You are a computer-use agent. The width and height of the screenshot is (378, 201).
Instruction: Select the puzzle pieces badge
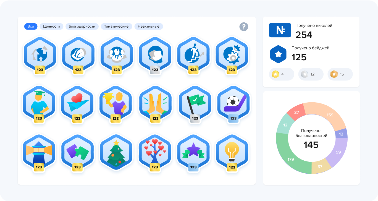(x=78, y=152)
